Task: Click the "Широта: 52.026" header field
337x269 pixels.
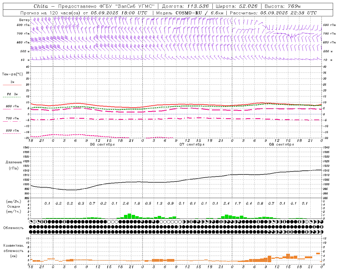Action: pos(237,6)
